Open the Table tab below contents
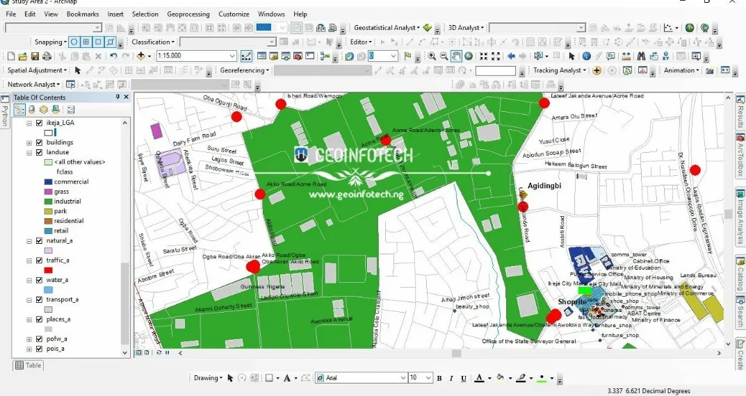 [28, 365]
